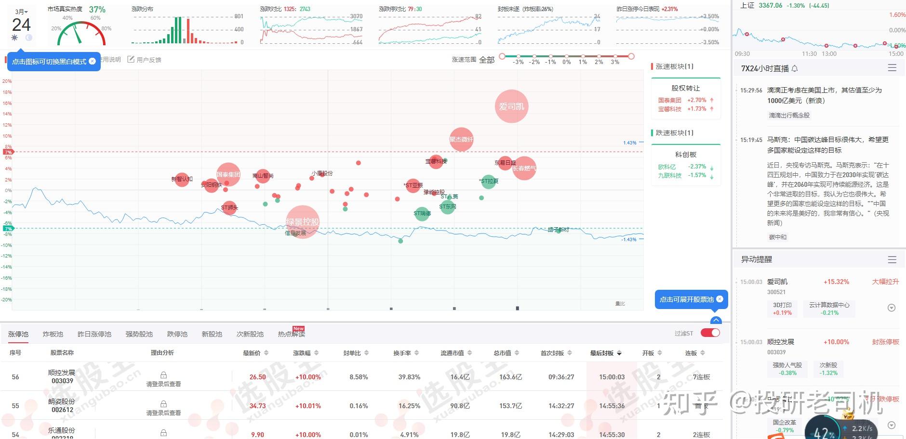Open 滴滴 US listing news headline
This screenshot has width=906, height=439.
[x=824, y=95]
